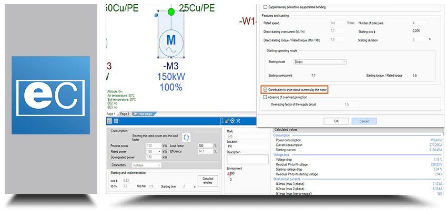Screen dimensions: 447x210
Task: Click the 100% load label under motor M3
Action: (171, 87)
